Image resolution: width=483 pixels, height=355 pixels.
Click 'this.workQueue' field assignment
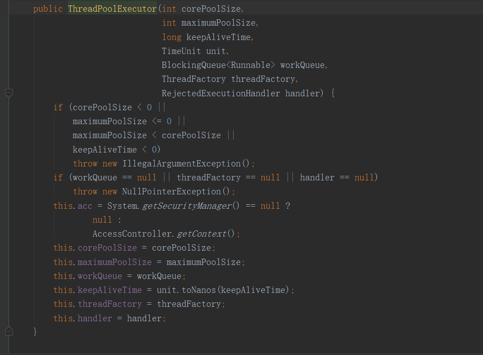pyautogui.click(x=88, y=276)
